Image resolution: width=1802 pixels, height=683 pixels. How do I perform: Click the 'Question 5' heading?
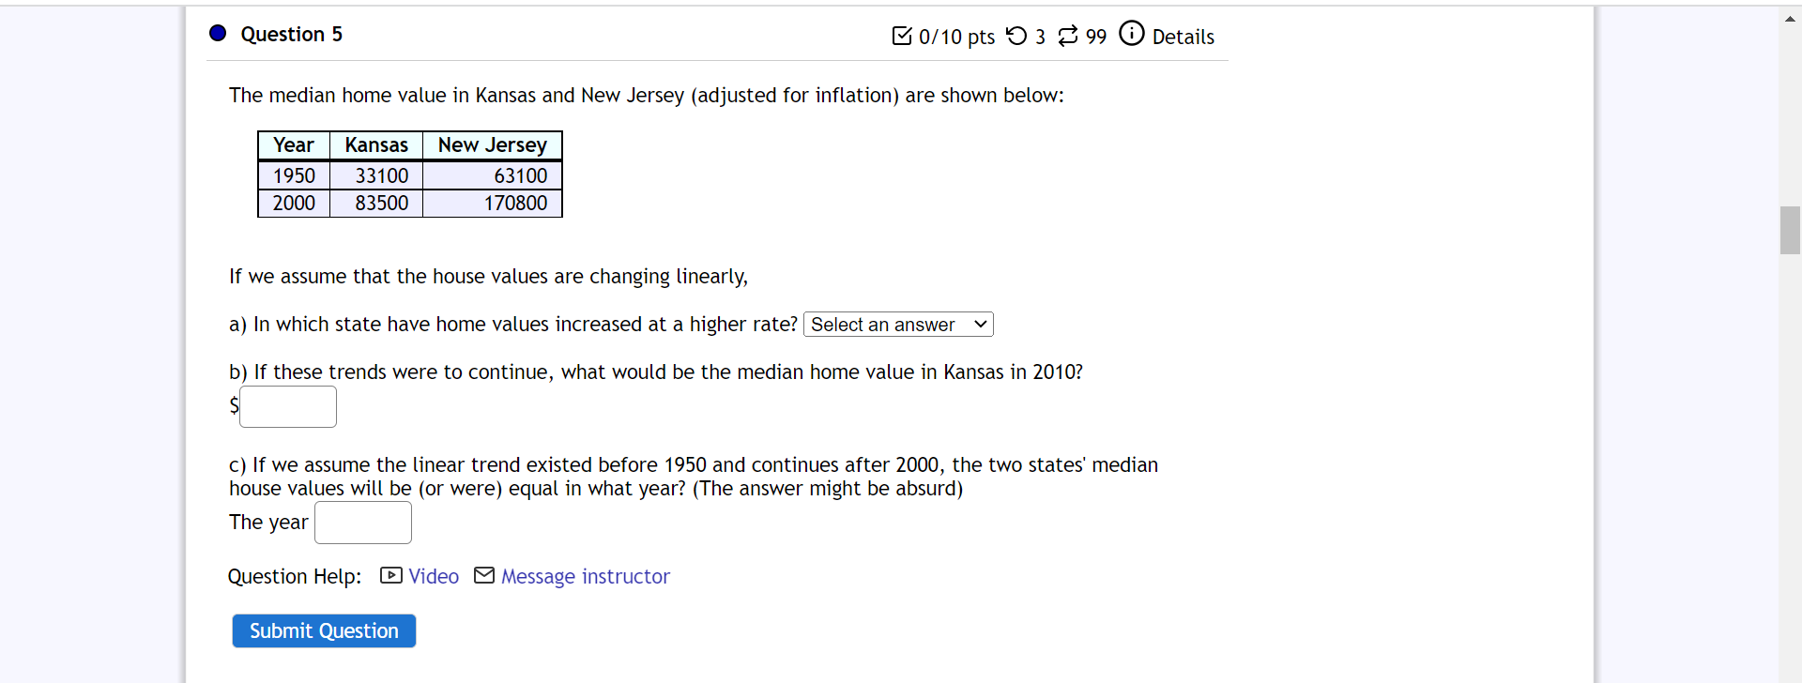(291, 34)
